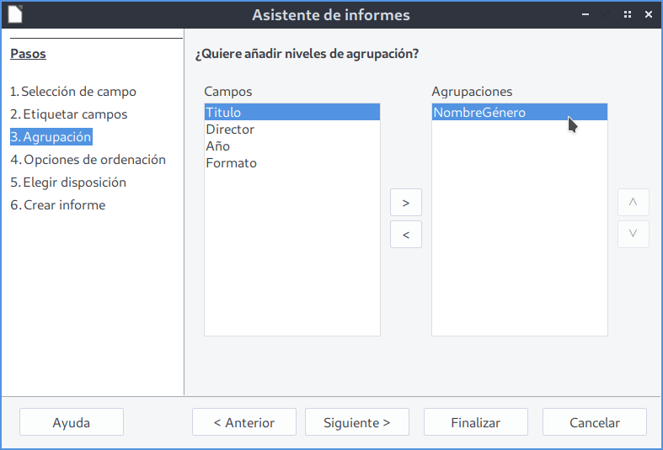Choose the Año field
This screenshot has width=663, height=450.
point(218,146)
